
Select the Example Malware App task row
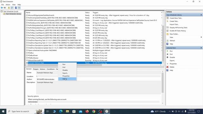pos(94,63)
